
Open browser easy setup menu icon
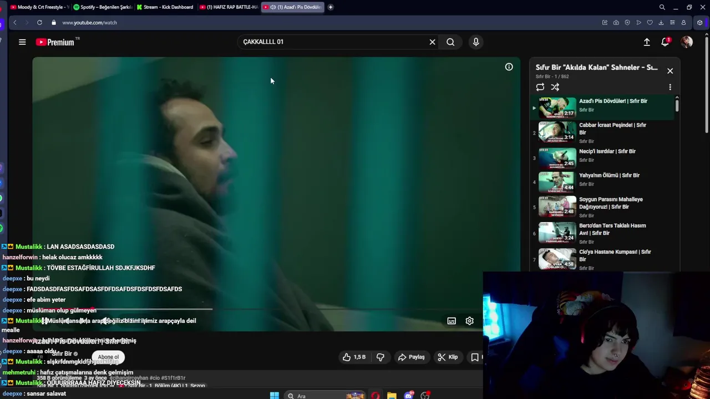pos(672,23)
